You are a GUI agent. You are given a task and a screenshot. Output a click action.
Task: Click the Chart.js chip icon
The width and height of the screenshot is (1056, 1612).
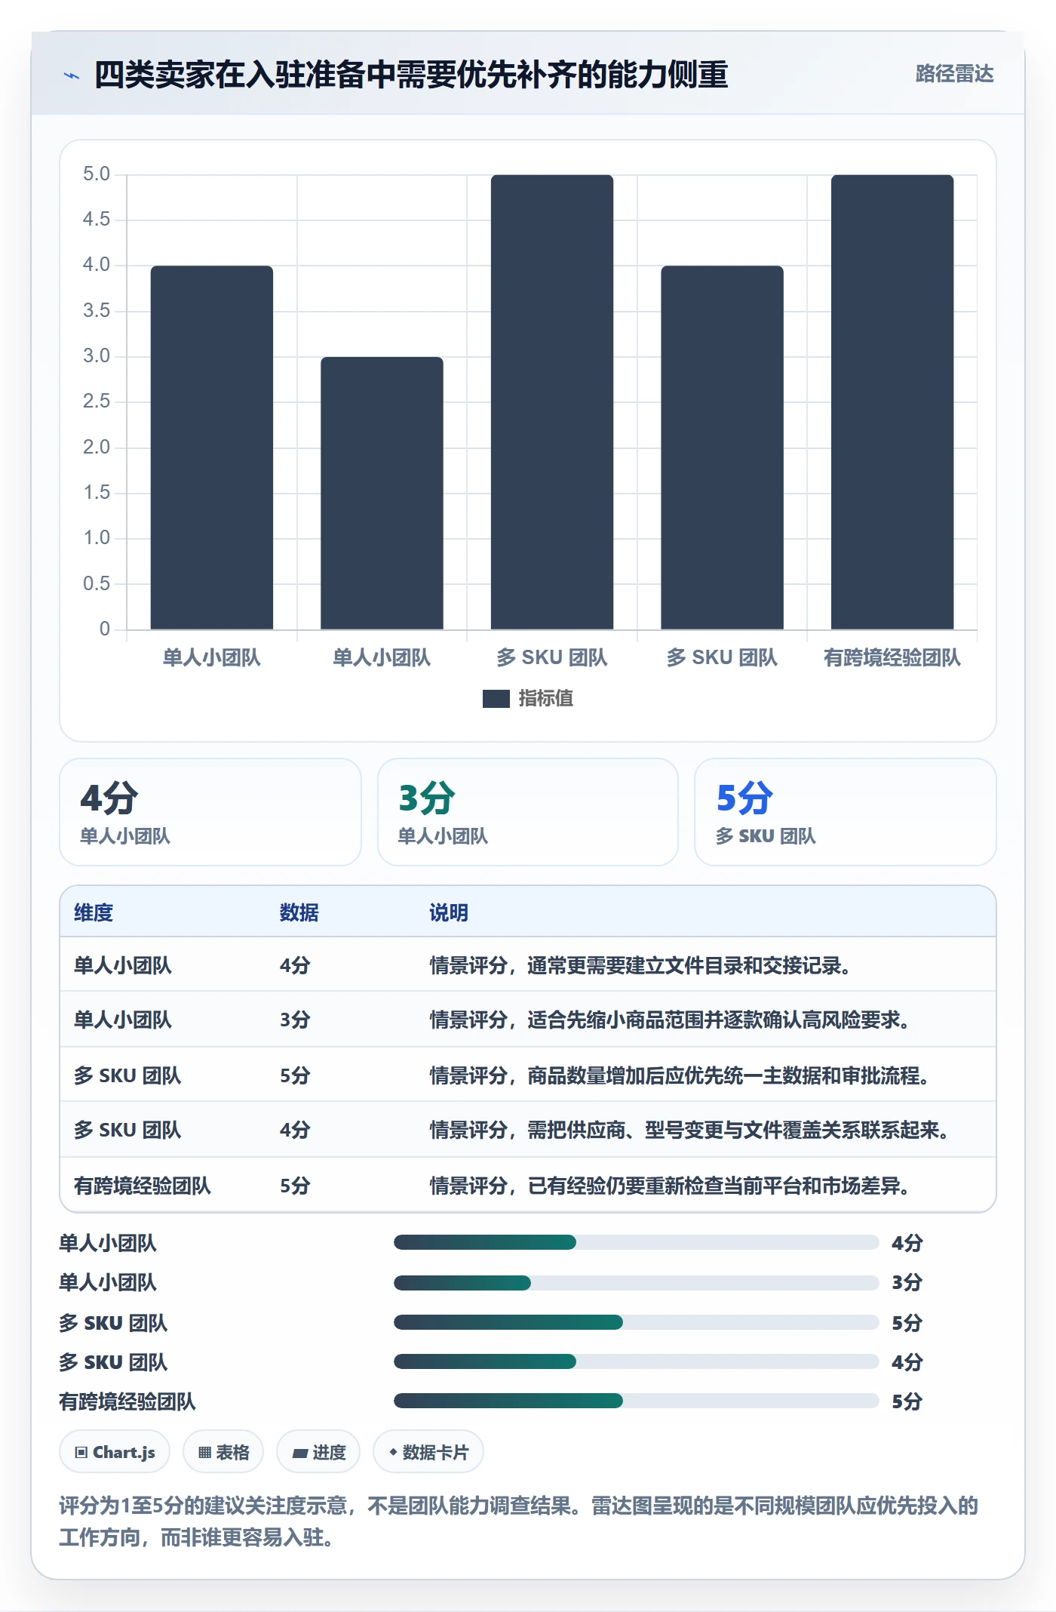(81, 1453)
